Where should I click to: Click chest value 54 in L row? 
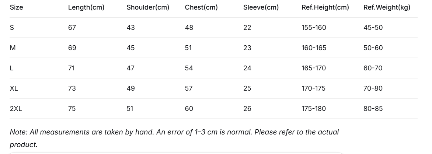pos(189,68)
